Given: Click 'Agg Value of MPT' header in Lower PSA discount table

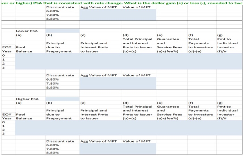Looking at the screenshot, I should coord(99,75).
